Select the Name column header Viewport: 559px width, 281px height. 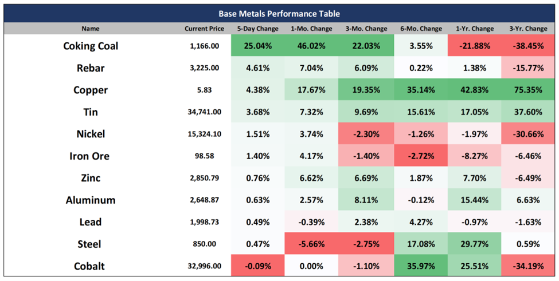tap(91, 29)
